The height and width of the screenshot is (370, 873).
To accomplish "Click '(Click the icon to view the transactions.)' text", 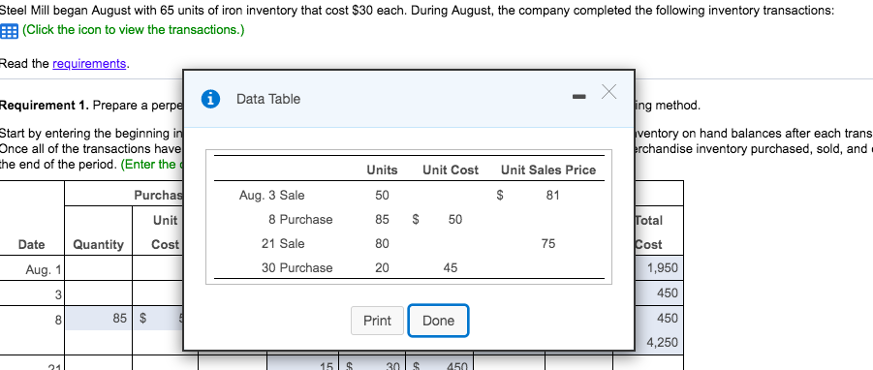I will point(133,29).
